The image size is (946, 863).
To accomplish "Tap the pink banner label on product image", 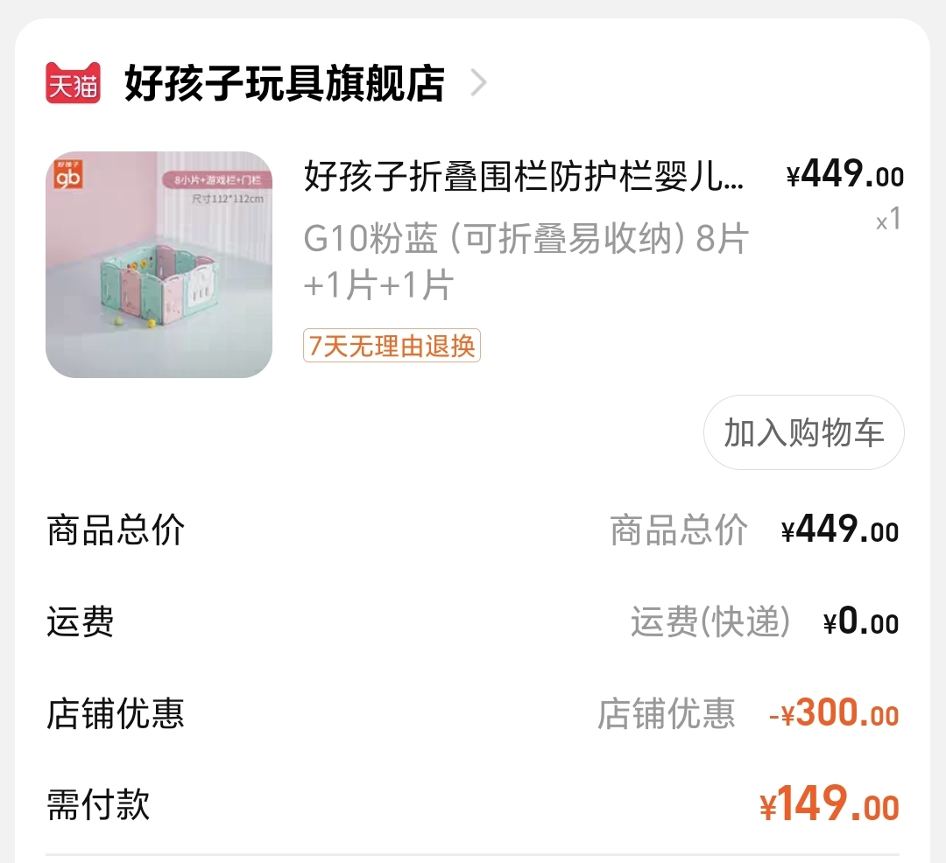I will coord(216,179).
